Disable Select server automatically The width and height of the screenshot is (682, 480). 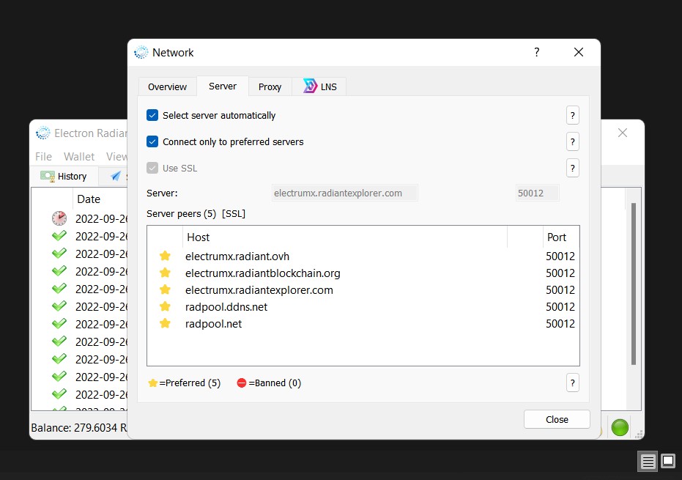152,115
